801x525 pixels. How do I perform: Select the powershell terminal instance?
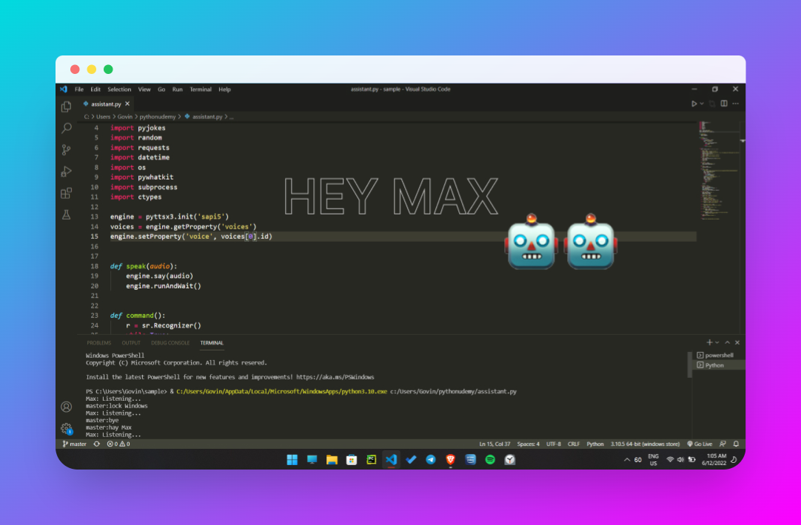[719, 355]
